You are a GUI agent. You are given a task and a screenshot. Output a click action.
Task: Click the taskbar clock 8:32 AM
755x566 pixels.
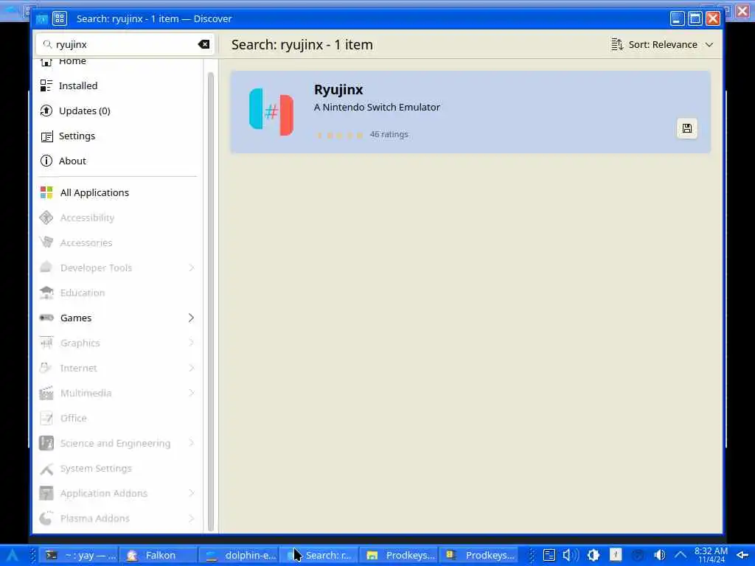711,555
